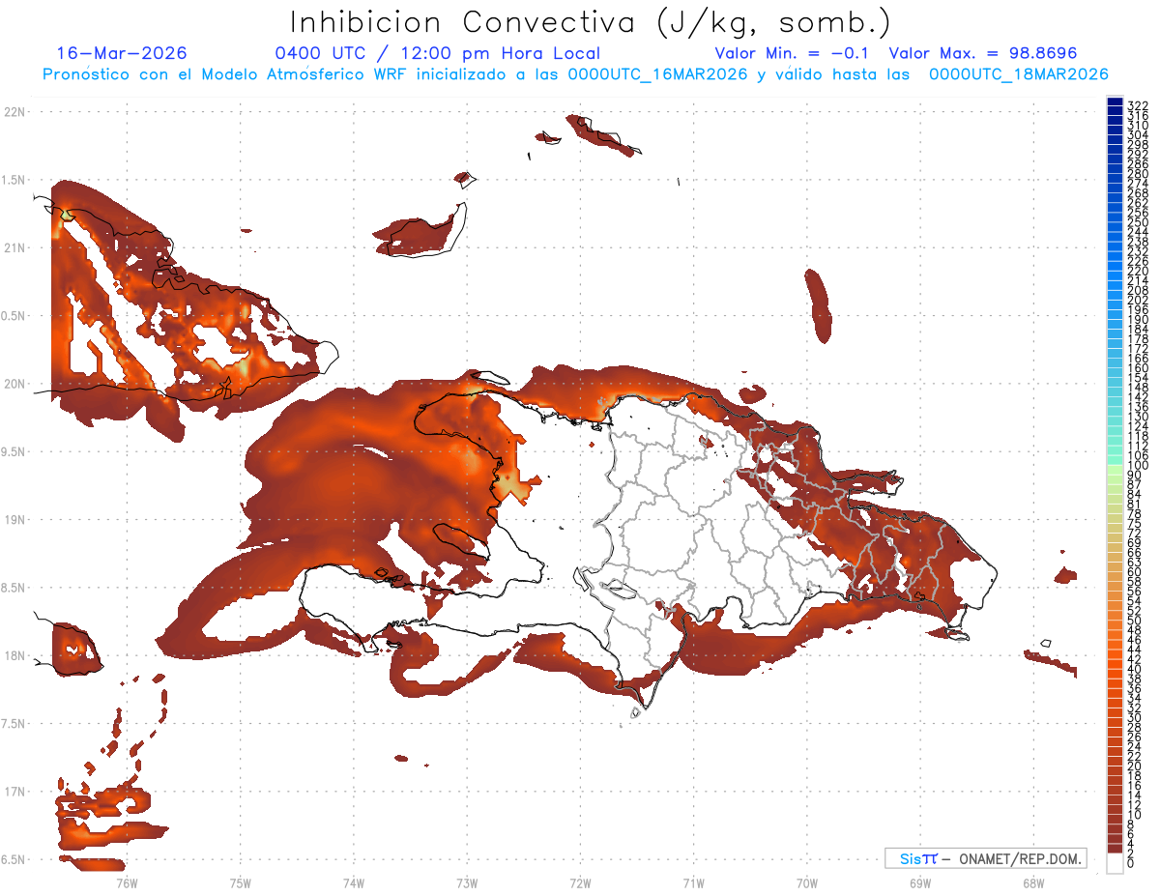This screenshot has height=896, width=1160.
Task: Click the '7.5N' latitude label
Action: coord(13,724)
